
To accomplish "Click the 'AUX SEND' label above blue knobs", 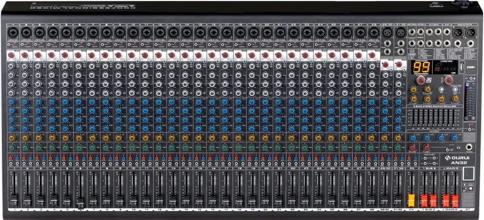I will pyautogui.click(x=435, y=131).
